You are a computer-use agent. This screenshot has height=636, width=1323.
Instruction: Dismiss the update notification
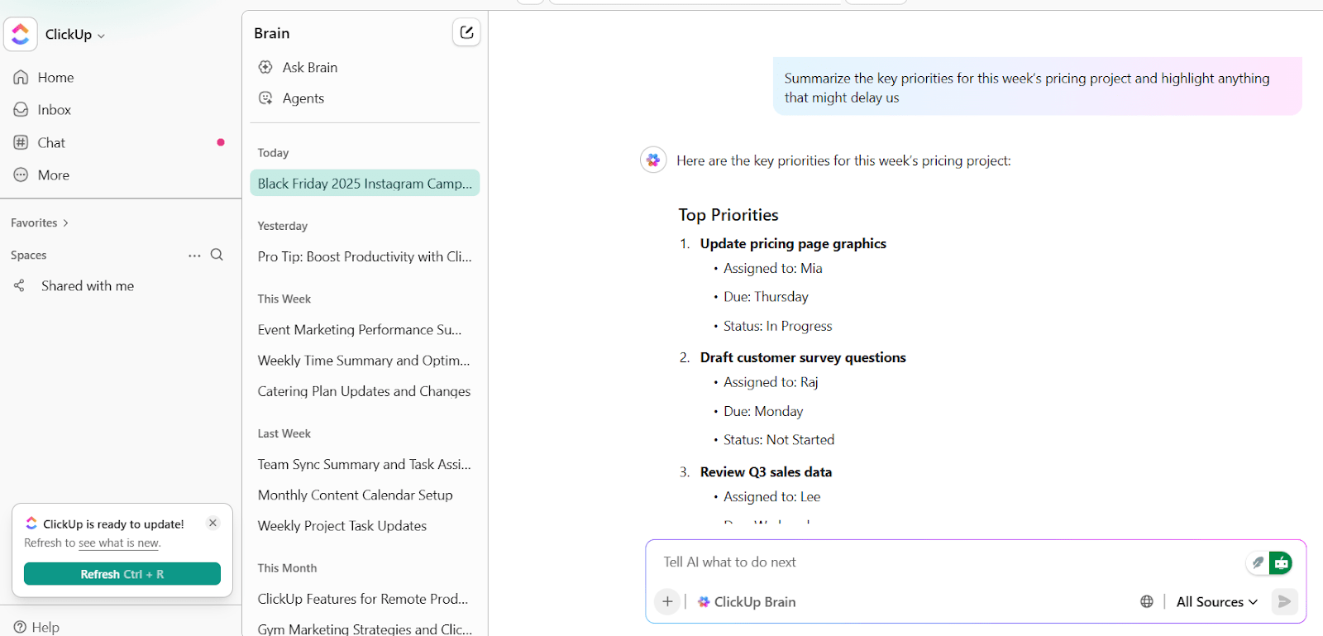(213, 523)
